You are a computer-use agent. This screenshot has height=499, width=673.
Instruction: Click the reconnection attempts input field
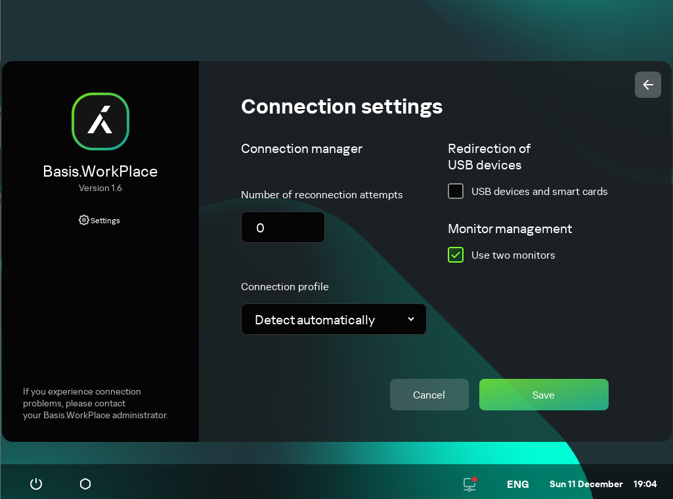282,227
